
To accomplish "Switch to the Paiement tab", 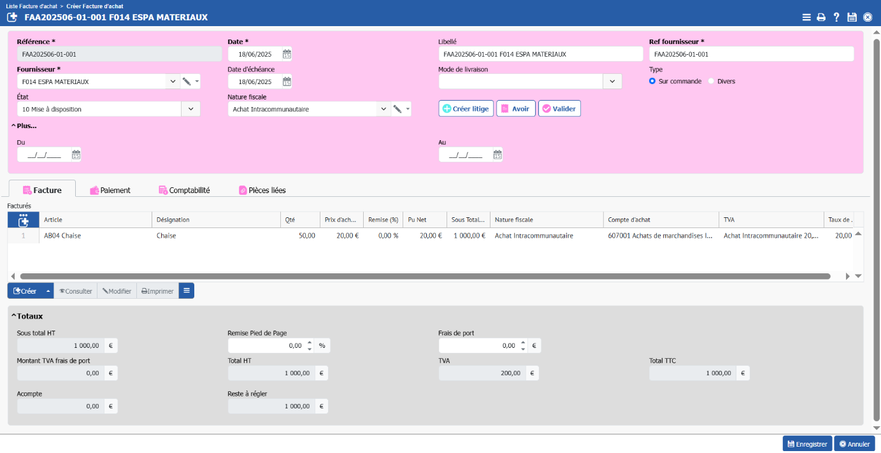I will (110, 190).
